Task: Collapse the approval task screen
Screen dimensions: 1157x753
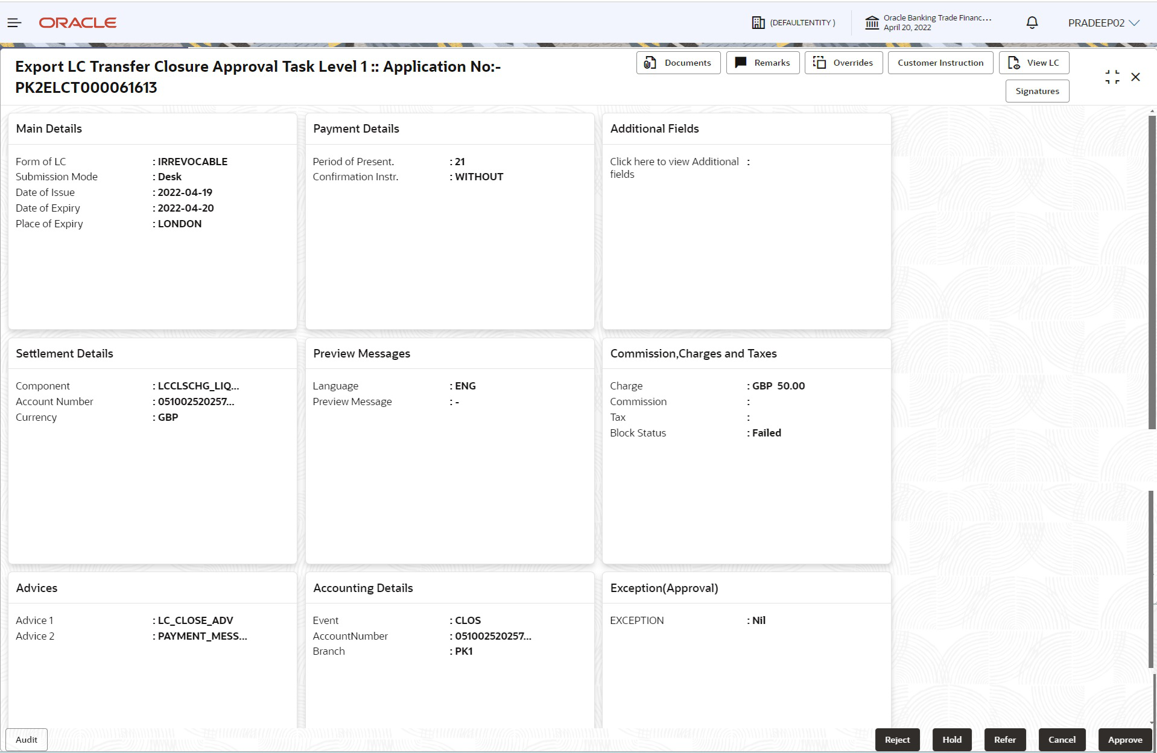Action: tap(1112, 77)
